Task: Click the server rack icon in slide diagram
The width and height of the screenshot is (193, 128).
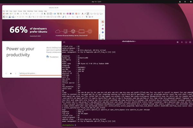Action: point(66,31)
